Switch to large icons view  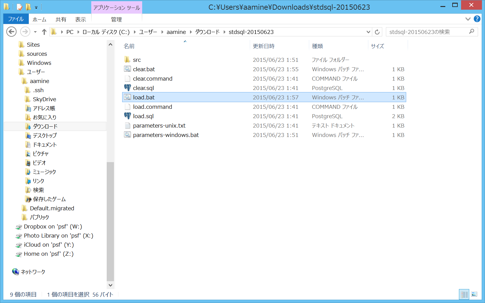(x=474, y=294)
